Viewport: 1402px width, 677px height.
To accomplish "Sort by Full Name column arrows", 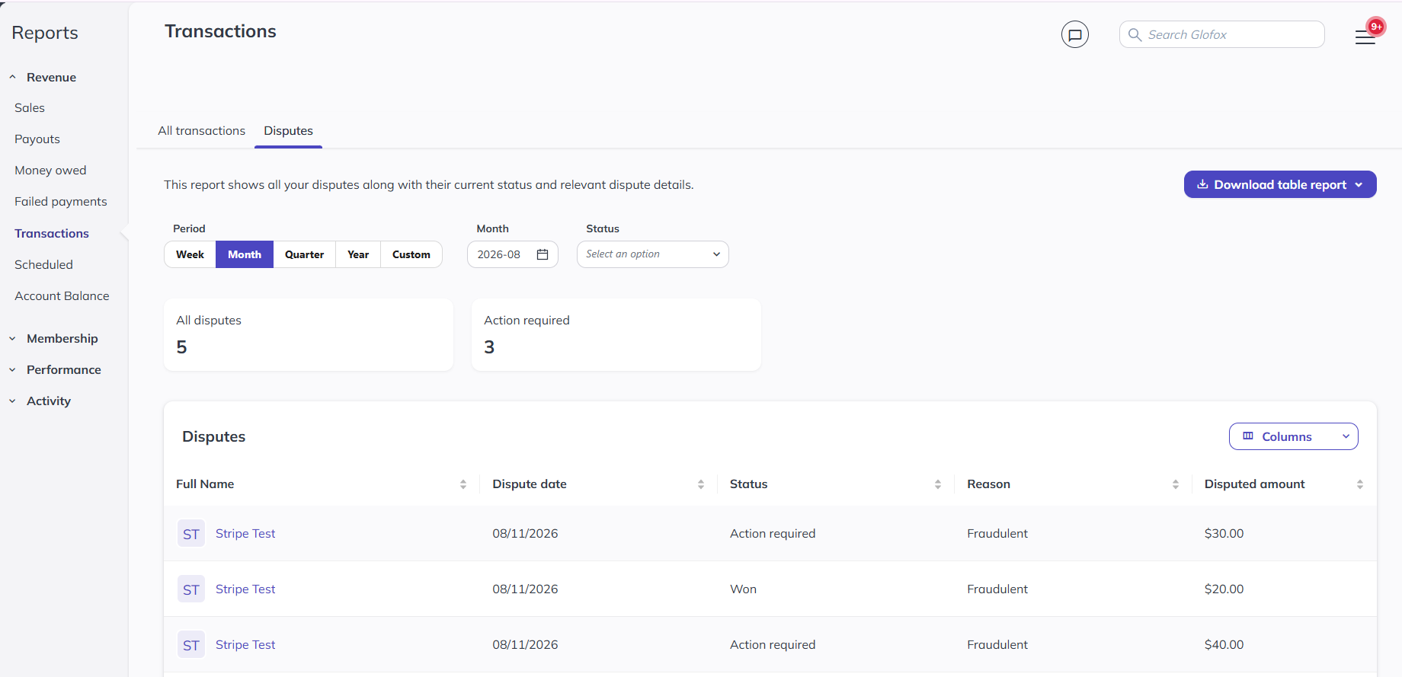I will (x=463, y=484).
